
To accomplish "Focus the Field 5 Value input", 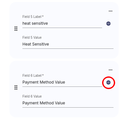I will (68, 44).
